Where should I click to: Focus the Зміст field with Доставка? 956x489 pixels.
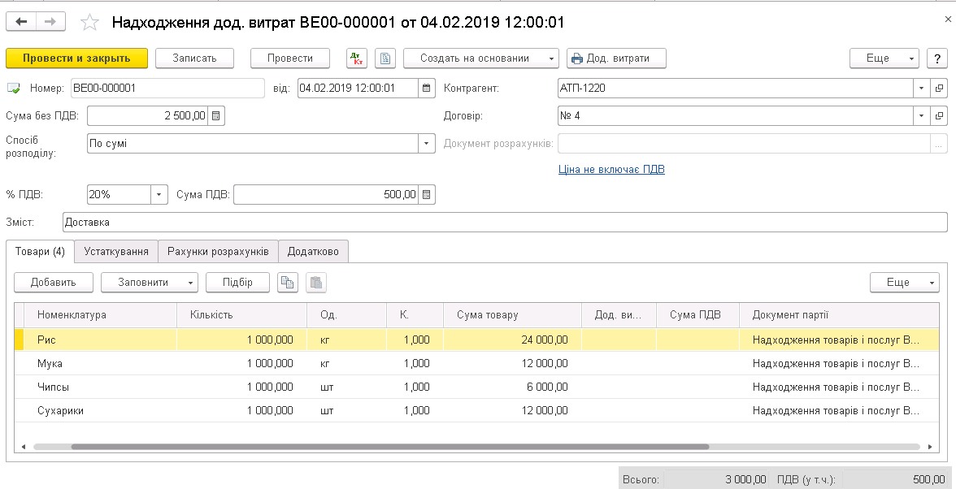pos(505,223)
